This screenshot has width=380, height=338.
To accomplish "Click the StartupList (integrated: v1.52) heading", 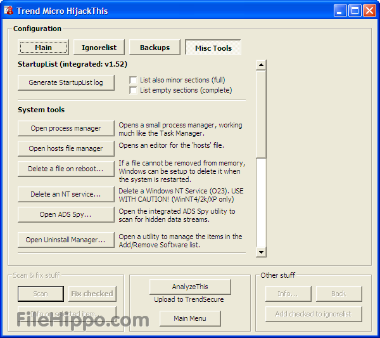I will coord(72,64).
